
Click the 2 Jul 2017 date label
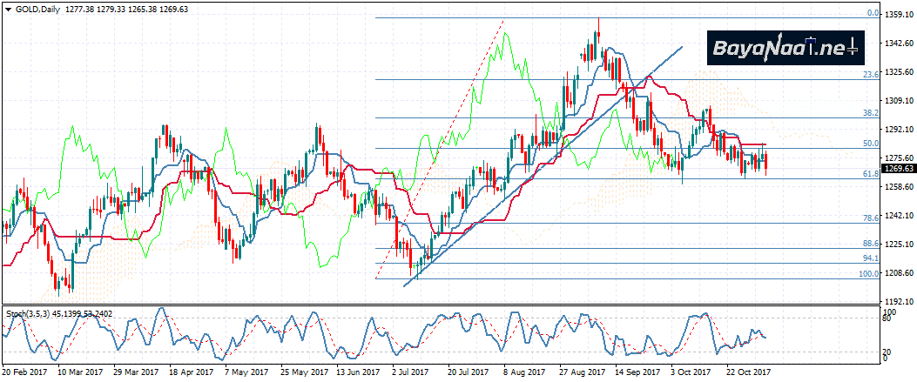(411, 372)
